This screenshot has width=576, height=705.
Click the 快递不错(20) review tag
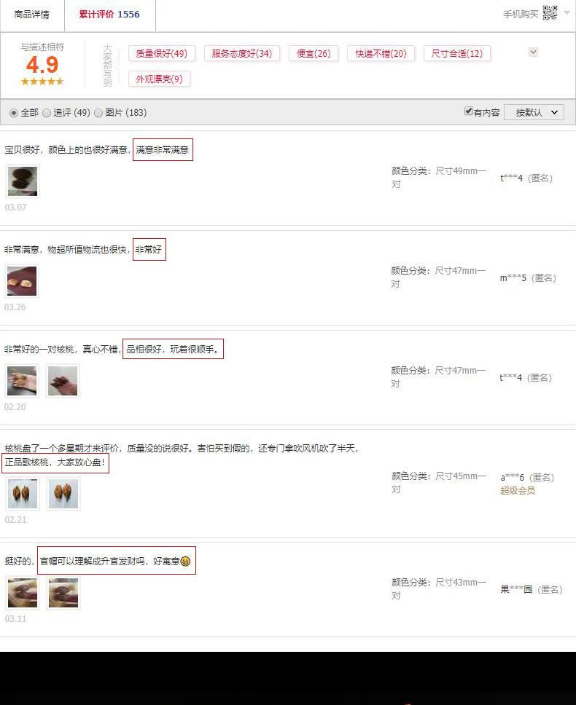(381, 53)
